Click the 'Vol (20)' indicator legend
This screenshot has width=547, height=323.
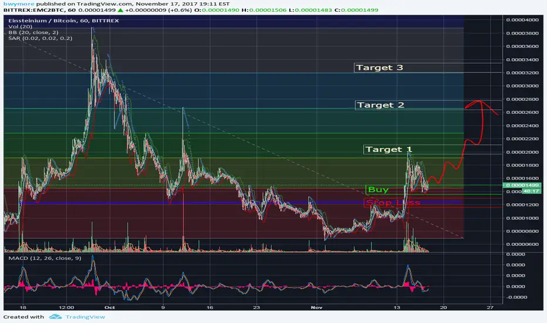[x=20, y=26]
